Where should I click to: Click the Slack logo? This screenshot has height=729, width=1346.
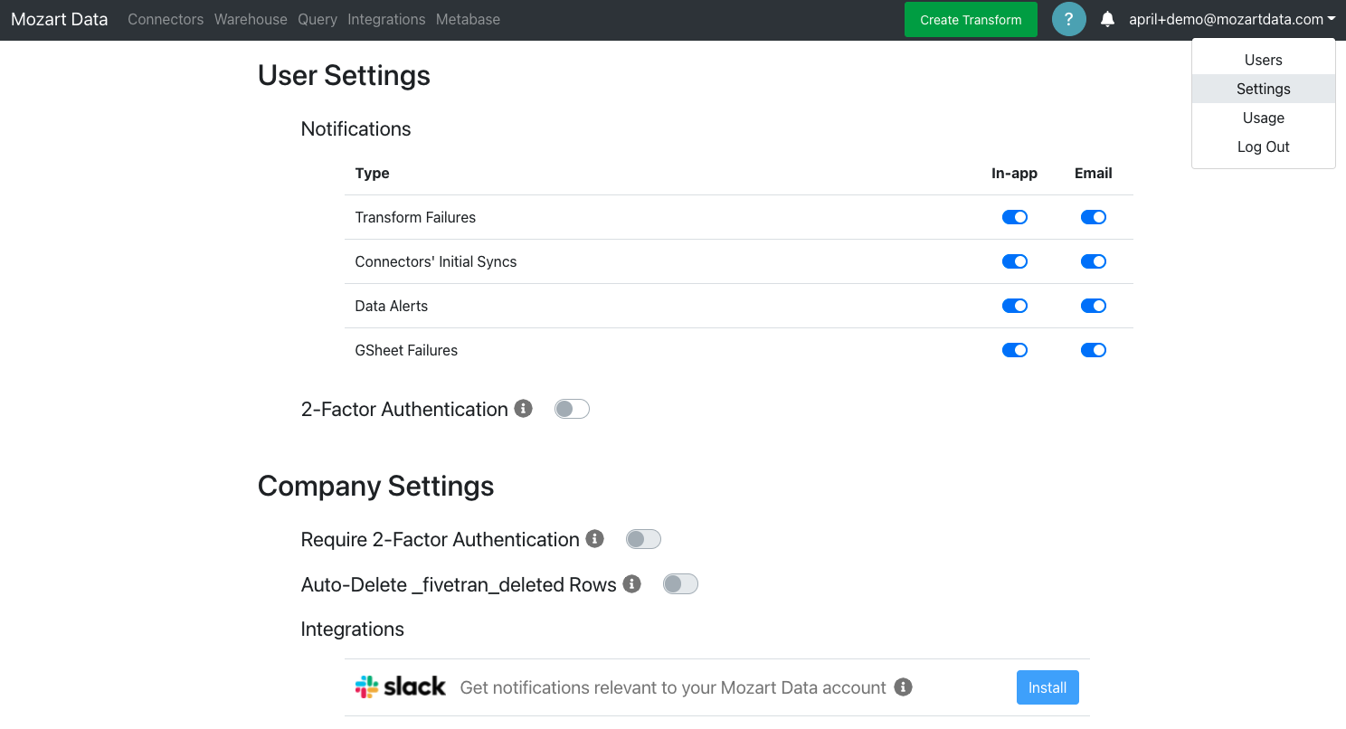click(401, 686)
